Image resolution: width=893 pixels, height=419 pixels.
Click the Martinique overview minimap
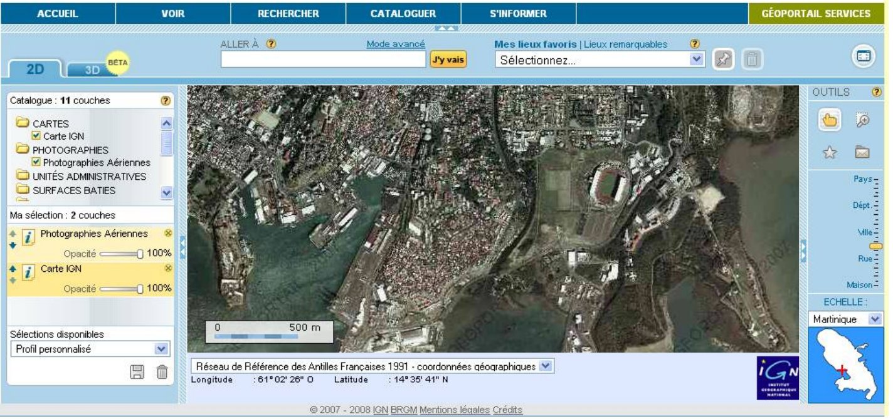[x=845, y=365]
